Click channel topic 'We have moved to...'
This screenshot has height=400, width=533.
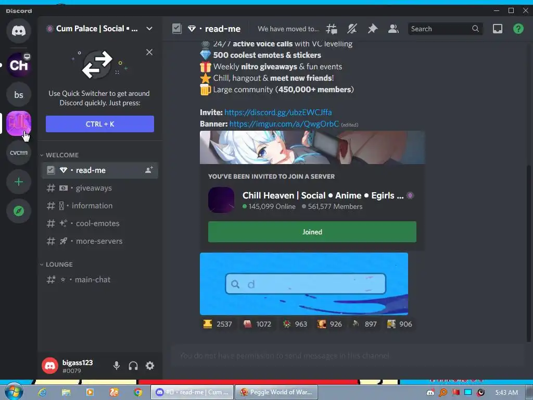288,29
